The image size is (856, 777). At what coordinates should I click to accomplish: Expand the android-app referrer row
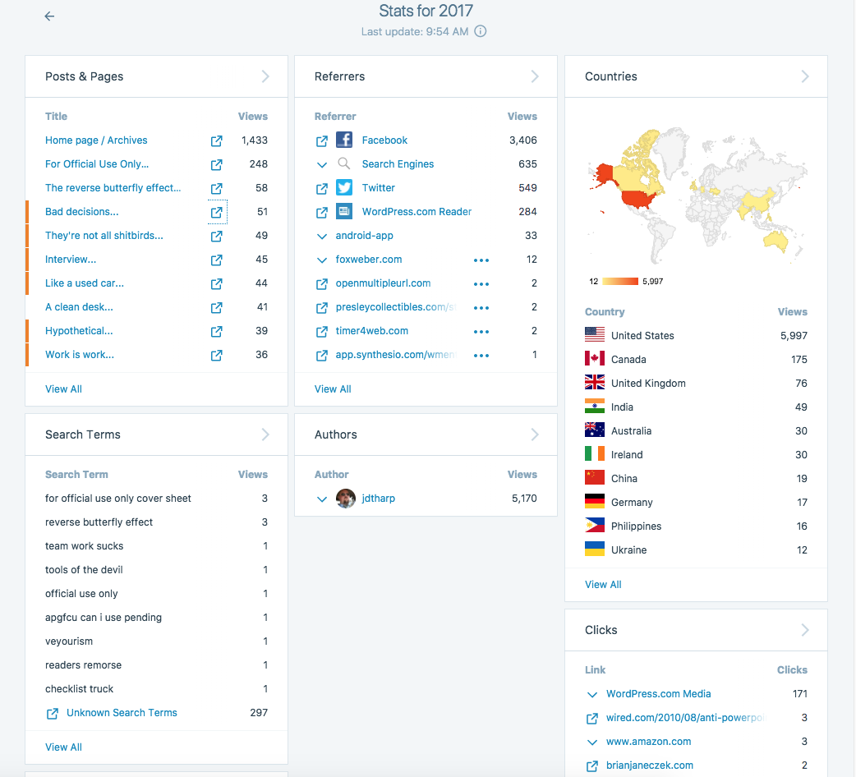(x=322, y=235)
